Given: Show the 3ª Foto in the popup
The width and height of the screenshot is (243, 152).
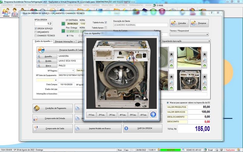Looking at the screenshot, I should coord(112,115).
